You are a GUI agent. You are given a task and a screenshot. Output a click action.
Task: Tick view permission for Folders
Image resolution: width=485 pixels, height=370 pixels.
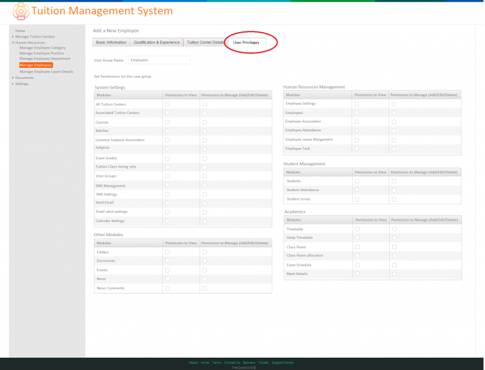click(167, 252)
